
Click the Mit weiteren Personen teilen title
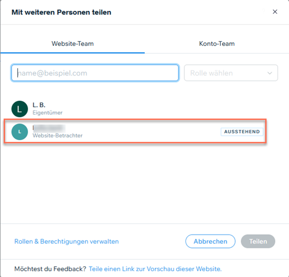[61, 13]
